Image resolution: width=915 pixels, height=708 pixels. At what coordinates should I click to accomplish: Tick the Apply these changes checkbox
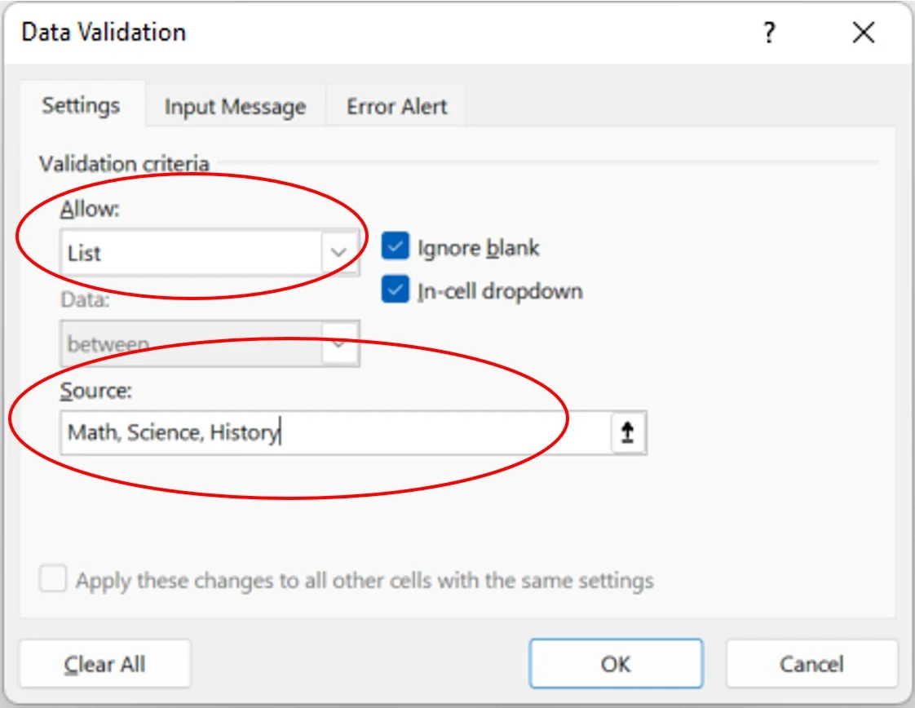tap(53, 581)
